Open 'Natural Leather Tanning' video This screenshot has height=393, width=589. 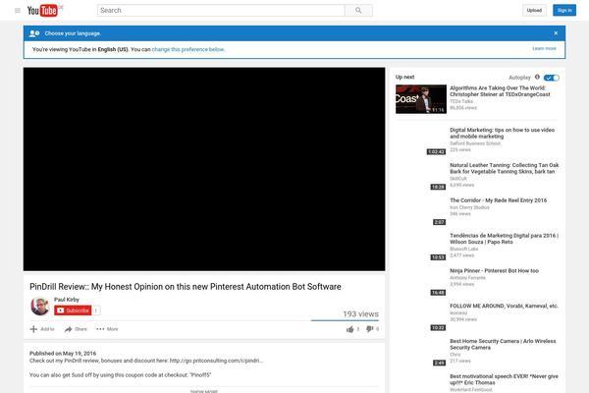pyautogui.click(x=505, y=168)
